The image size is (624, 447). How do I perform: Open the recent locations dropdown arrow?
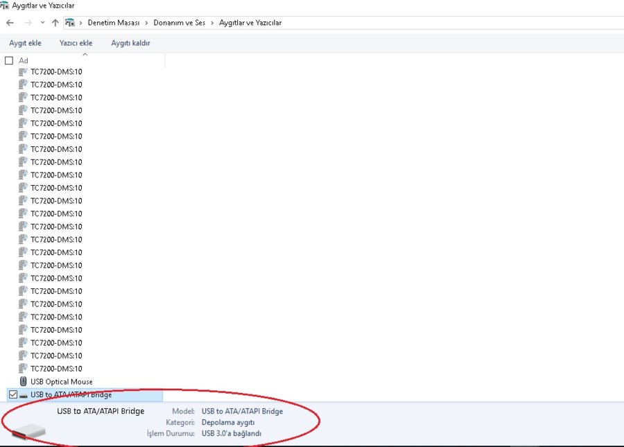[x=42, y=23]
